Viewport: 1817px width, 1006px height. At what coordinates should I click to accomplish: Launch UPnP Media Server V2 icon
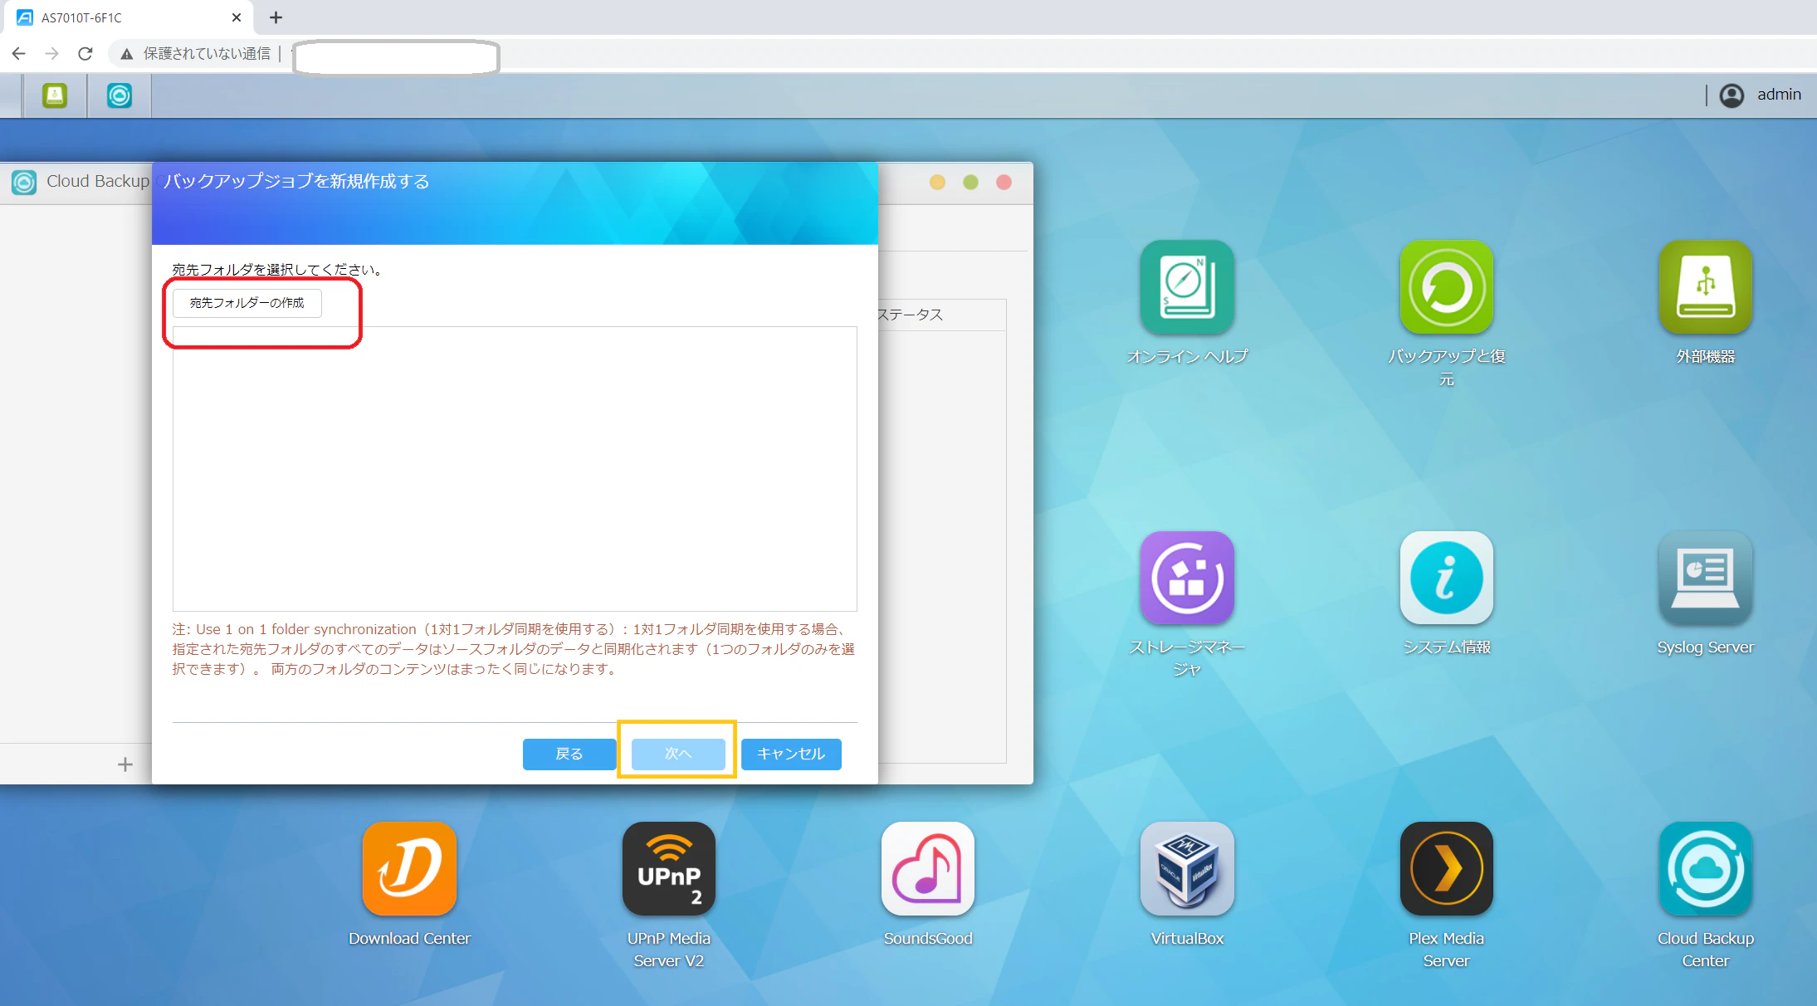669,869
